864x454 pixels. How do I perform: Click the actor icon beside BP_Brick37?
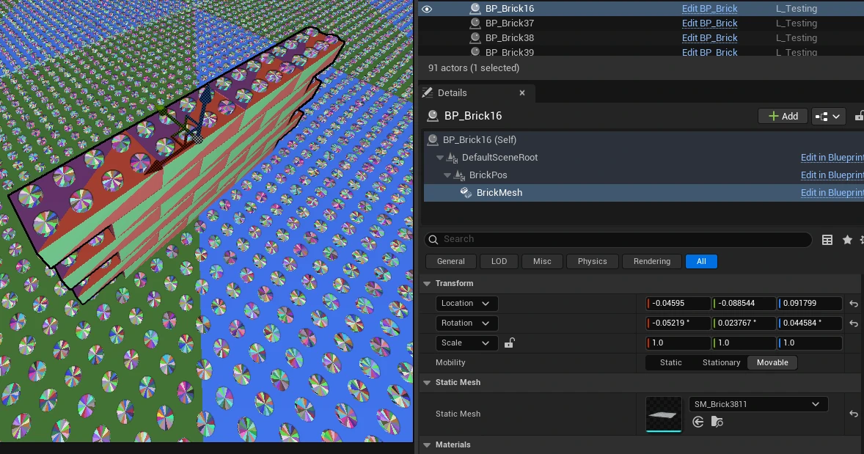tap(475, 23)
